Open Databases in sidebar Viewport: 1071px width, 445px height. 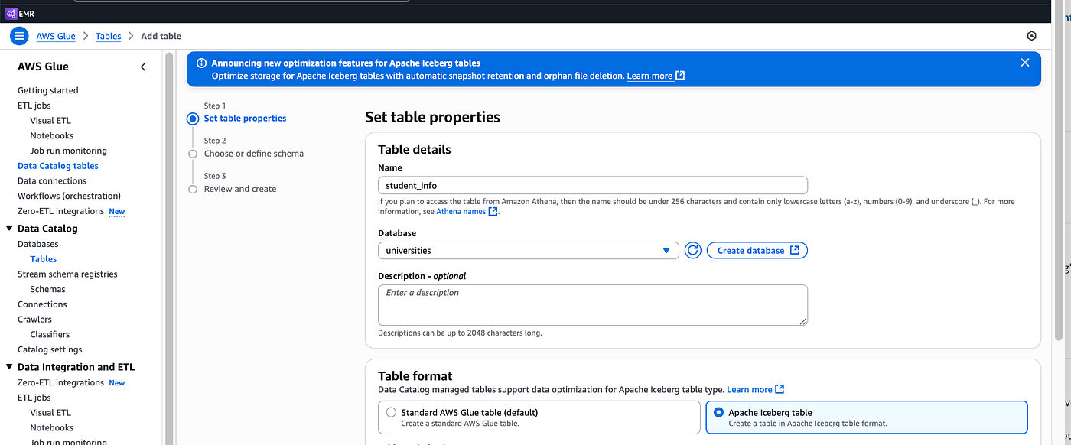[38, 244]
